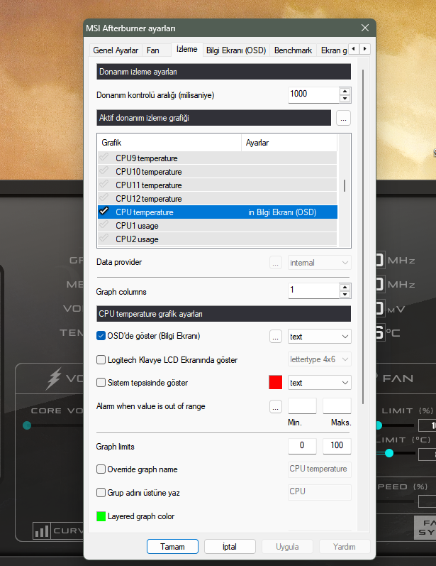Confirm settings with Tamam button
The height and width of the screenshot is (566, 436).
(x=172, y=547)
